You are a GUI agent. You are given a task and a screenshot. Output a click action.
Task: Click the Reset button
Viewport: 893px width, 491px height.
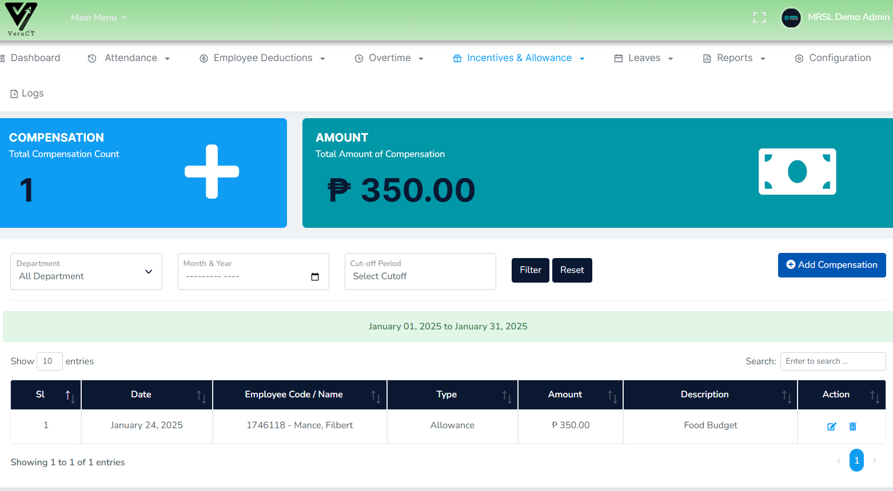pyautogui.click(x=572, y=270)
